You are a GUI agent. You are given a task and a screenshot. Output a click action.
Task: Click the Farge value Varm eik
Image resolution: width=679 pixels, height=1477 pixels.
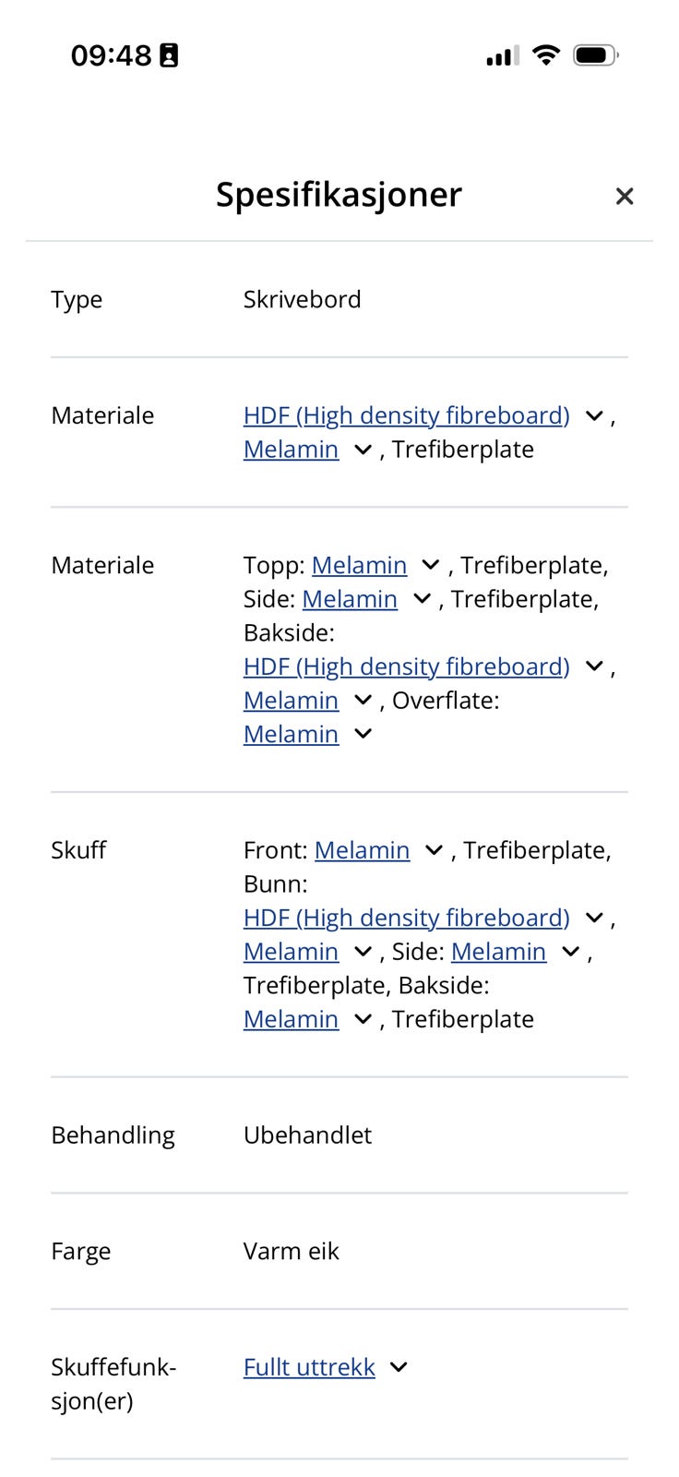pyautogui.click(x=292, y=1251)
